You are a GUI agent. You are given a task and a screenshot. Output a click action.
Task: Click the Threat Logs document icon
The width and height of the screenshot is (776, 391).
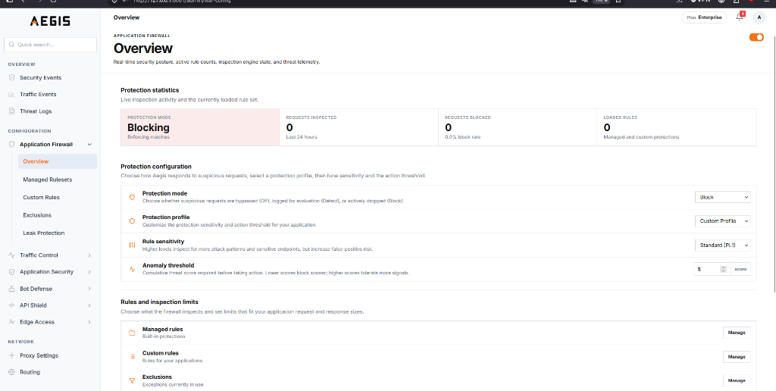pyautogui.click(x=12, y=111)
